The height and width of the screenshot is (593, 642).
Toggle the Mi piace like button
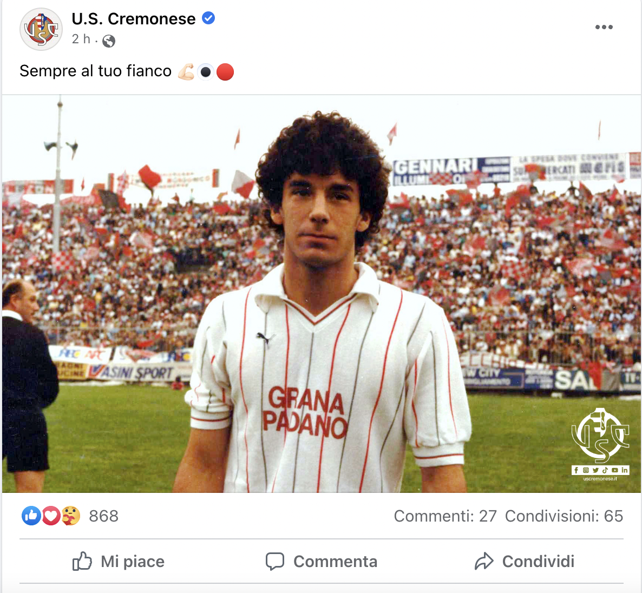click(119, 561)
